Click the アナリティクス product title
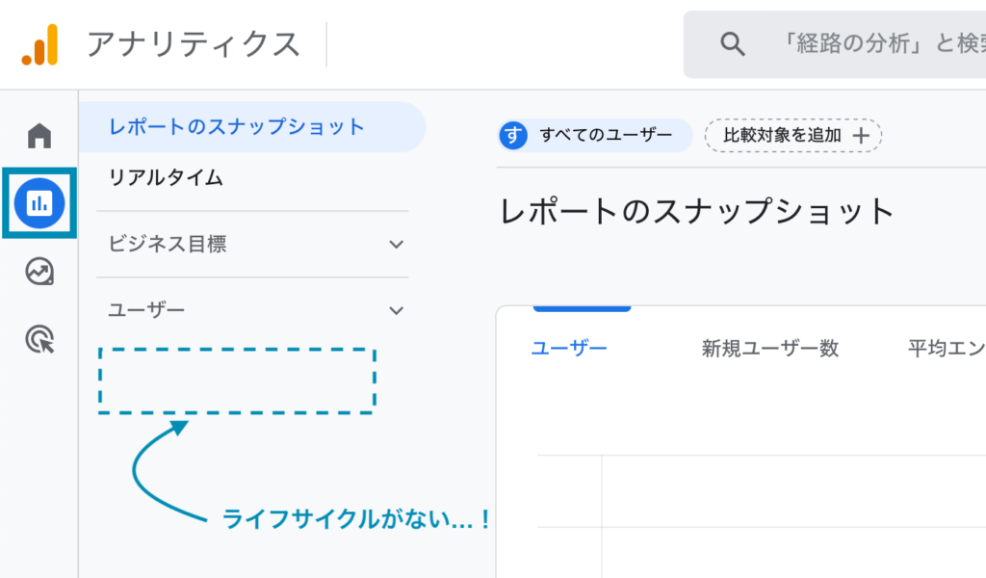The width and height of the screenshot is (986, 578). (194, 44)
